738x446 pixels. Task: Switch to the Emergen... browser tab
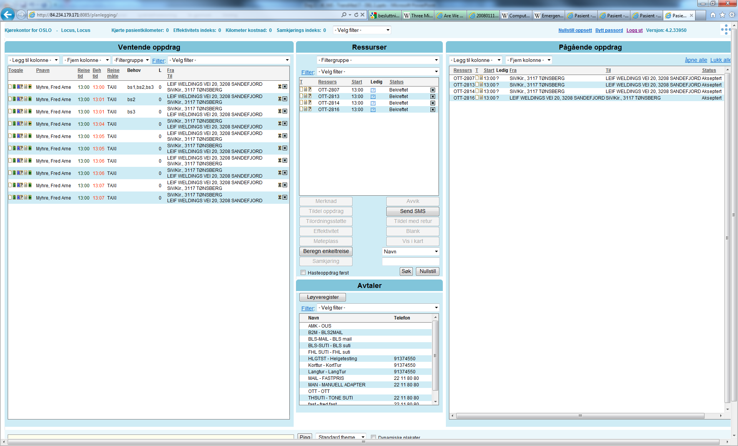coord(549,15)
